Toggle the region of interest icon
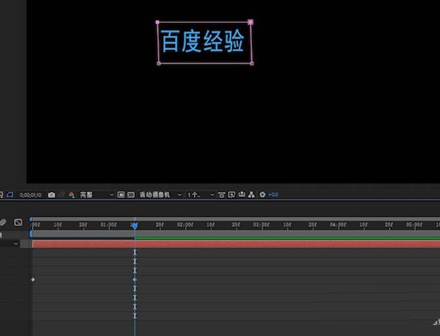This screenshot has width=440, height=336. click(x=121, y=195)
